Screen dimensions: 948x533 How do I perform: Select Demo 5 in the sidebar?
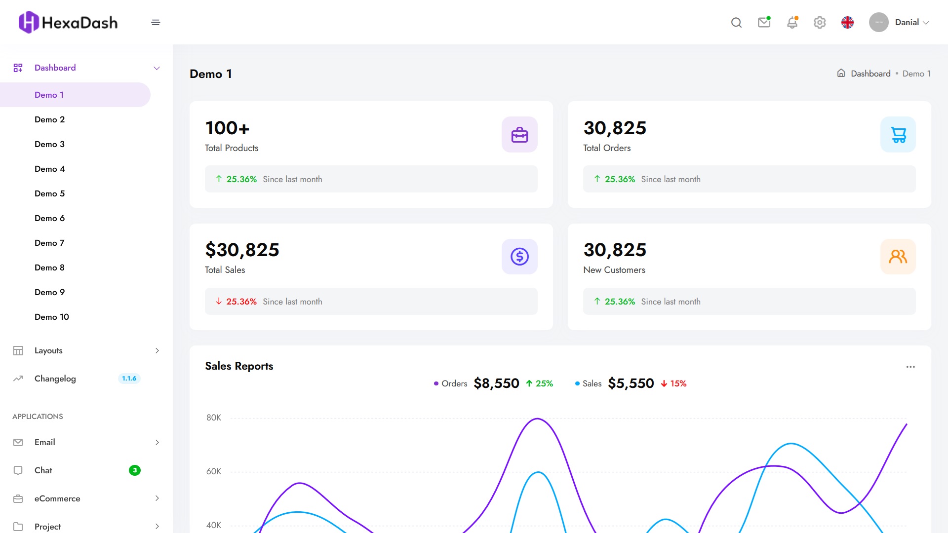point(49,193)
